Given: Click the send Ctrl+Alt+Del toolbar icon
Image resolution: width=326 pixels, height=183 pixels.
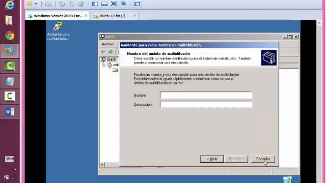Looking at the screenshot, I should (48, 4).
